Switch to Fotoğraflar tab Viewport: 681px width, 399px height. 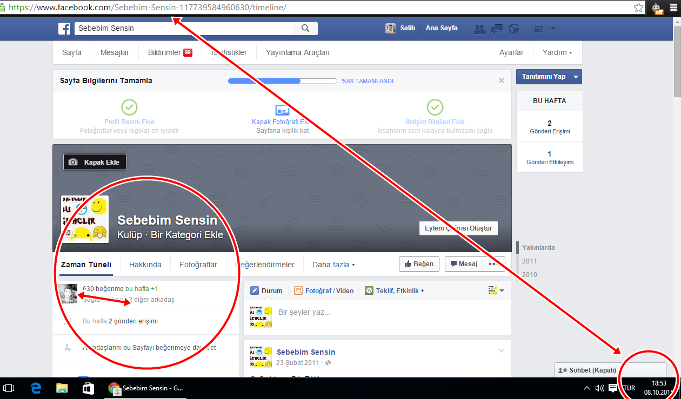click(x=198, y=265)
